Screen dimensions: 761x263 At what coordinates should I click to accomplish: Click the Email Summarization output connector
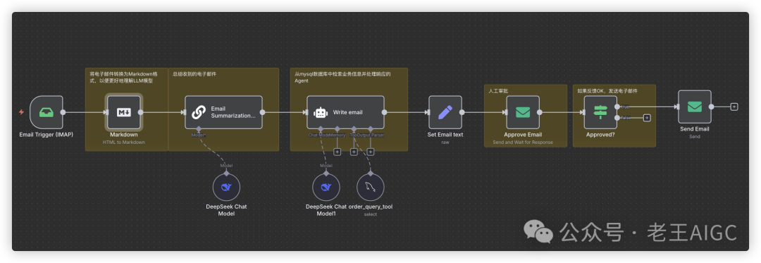tap(263, 112)
